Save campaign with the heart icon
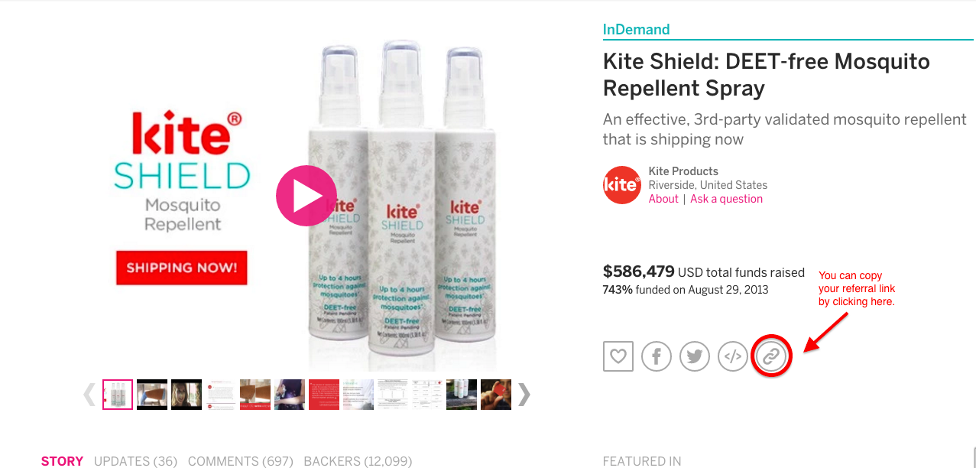 [x=618, y=356]
